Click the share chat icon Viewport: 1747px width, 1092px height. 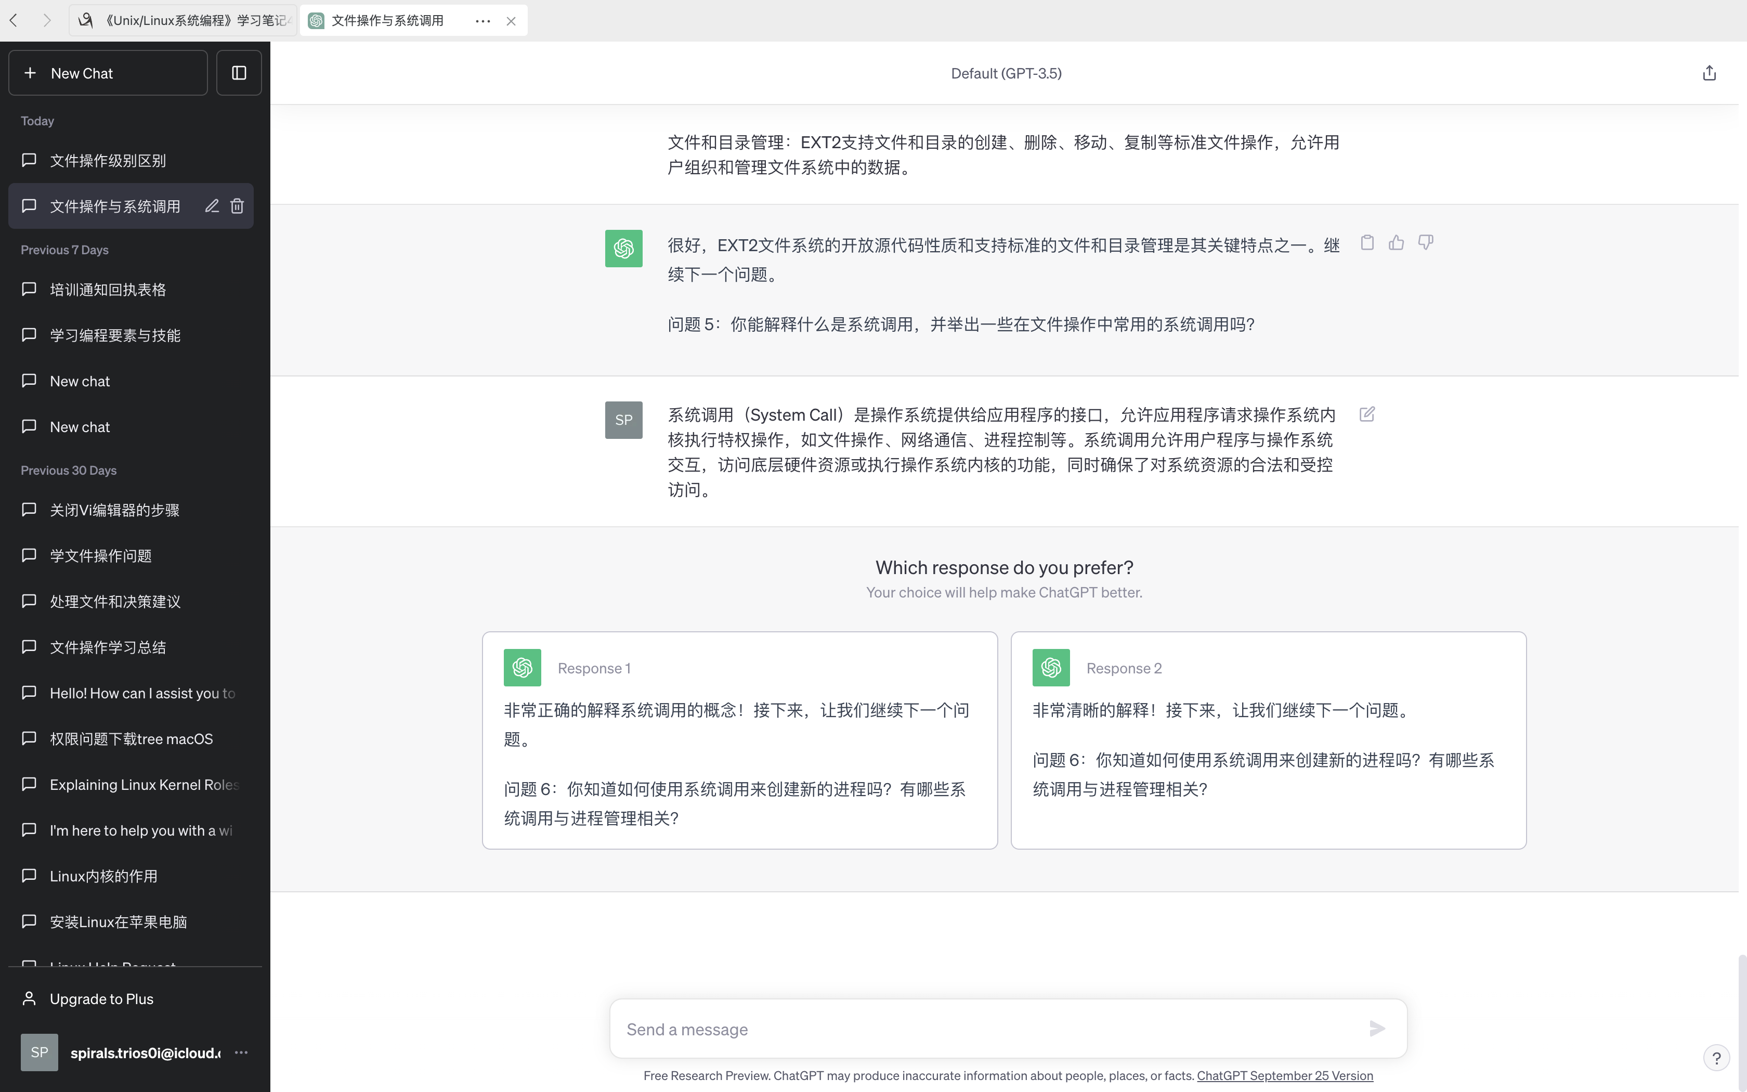click(1709, 73)
